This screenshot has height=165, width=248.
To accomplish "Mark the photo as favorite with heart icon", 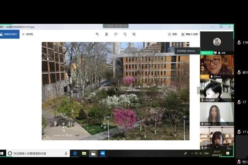I will pos(116,34).
